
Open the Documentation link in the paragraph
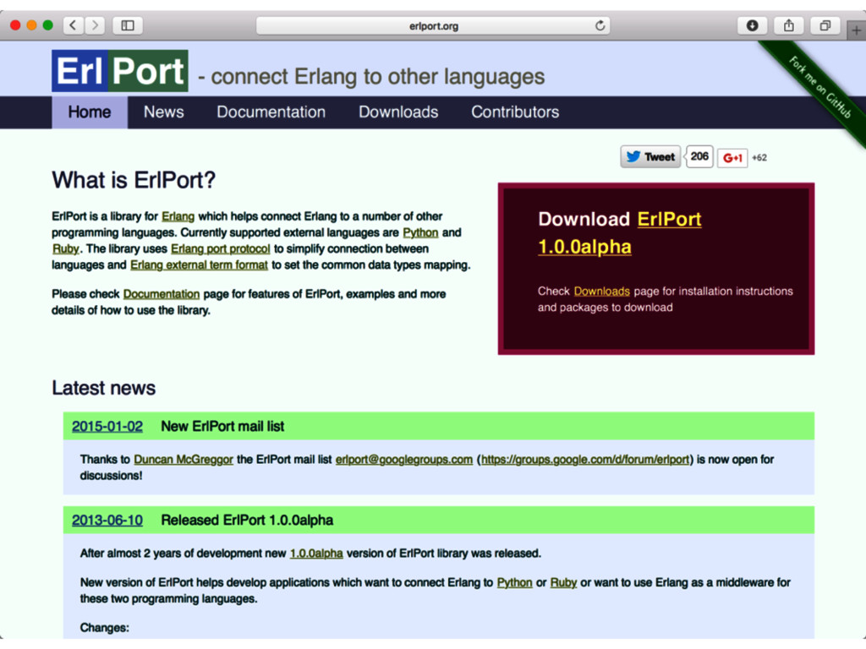(162, 294)
